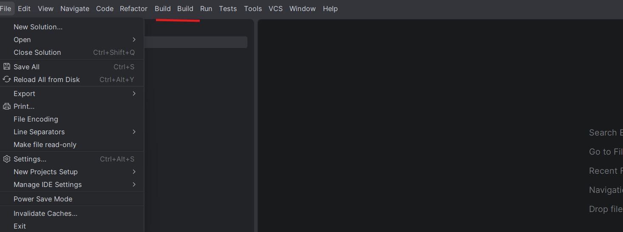Image resolution: width=623 pixels, height=232 pixels.
Task: Select New Solution... from the File menu
Action: [x=72, y=27]
